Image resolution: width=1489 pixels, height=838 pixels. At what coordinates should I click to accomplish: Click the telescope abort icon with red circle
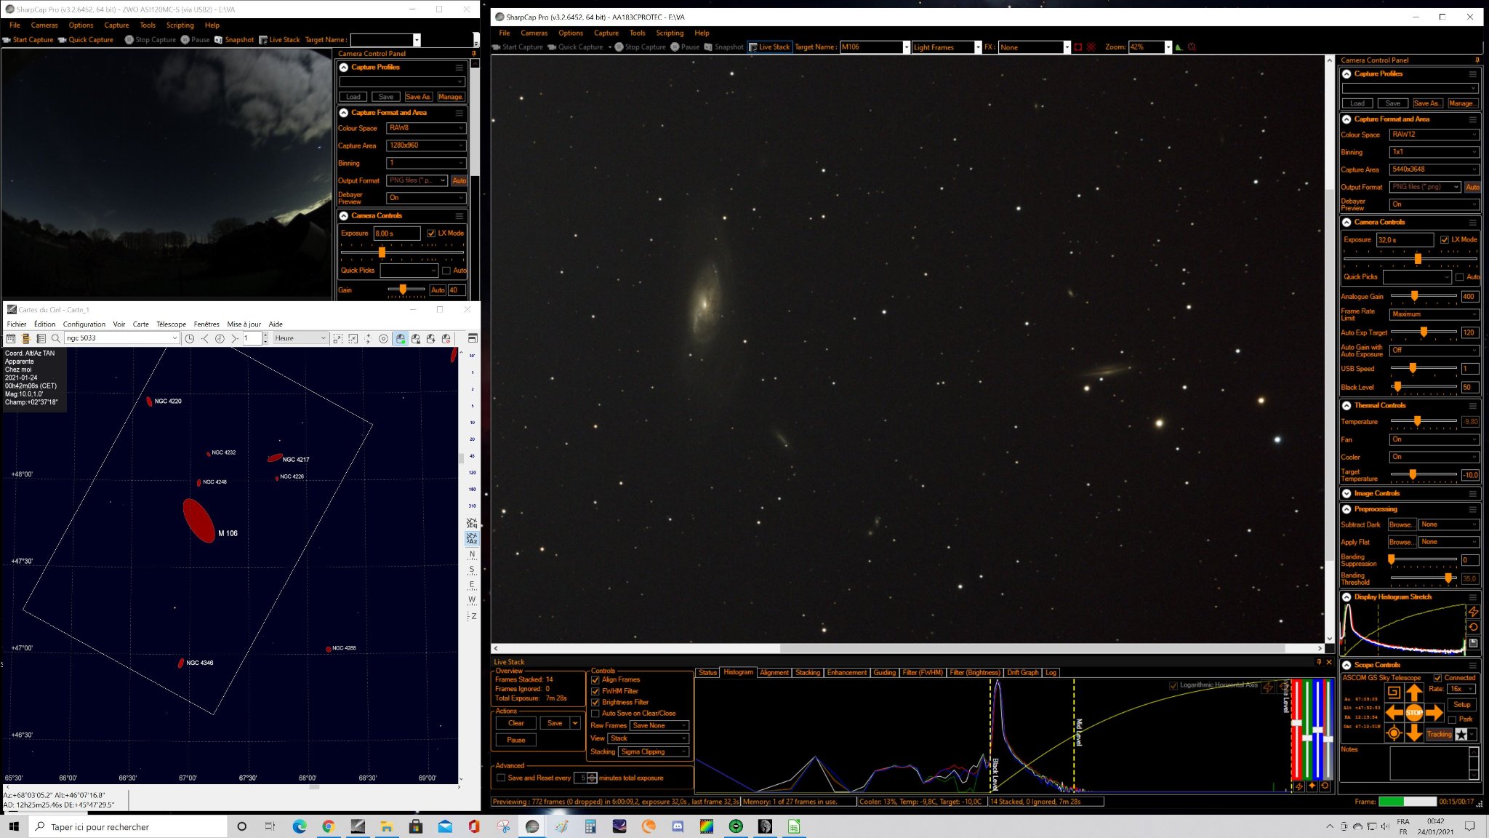click(x=446, y=338)
